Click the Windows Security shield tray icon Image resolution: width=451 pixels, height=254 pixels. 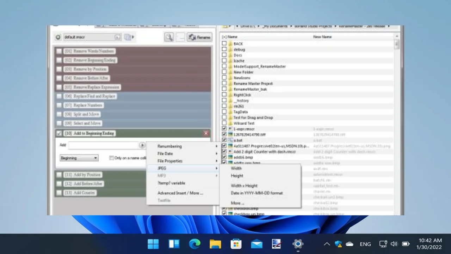coord(338,244)
